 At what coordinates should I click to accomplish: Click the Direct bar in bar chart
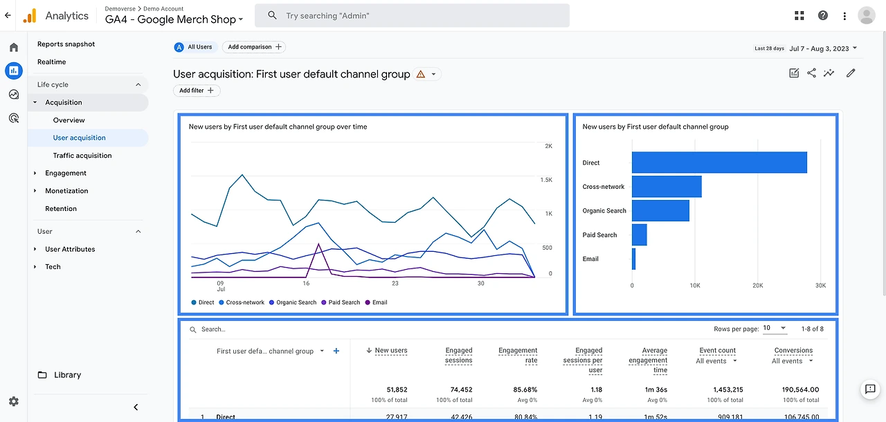(x=719, y=163)
